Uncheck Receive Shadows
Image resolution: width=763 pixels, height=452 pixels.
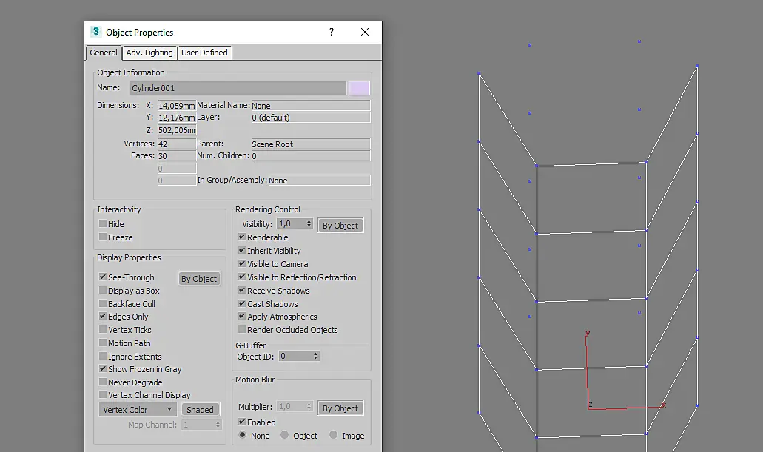[242, 290]
